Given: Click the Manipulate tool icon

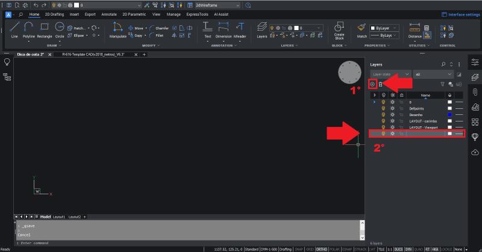Looking at the screenshot, I should [x=117, y=29].
